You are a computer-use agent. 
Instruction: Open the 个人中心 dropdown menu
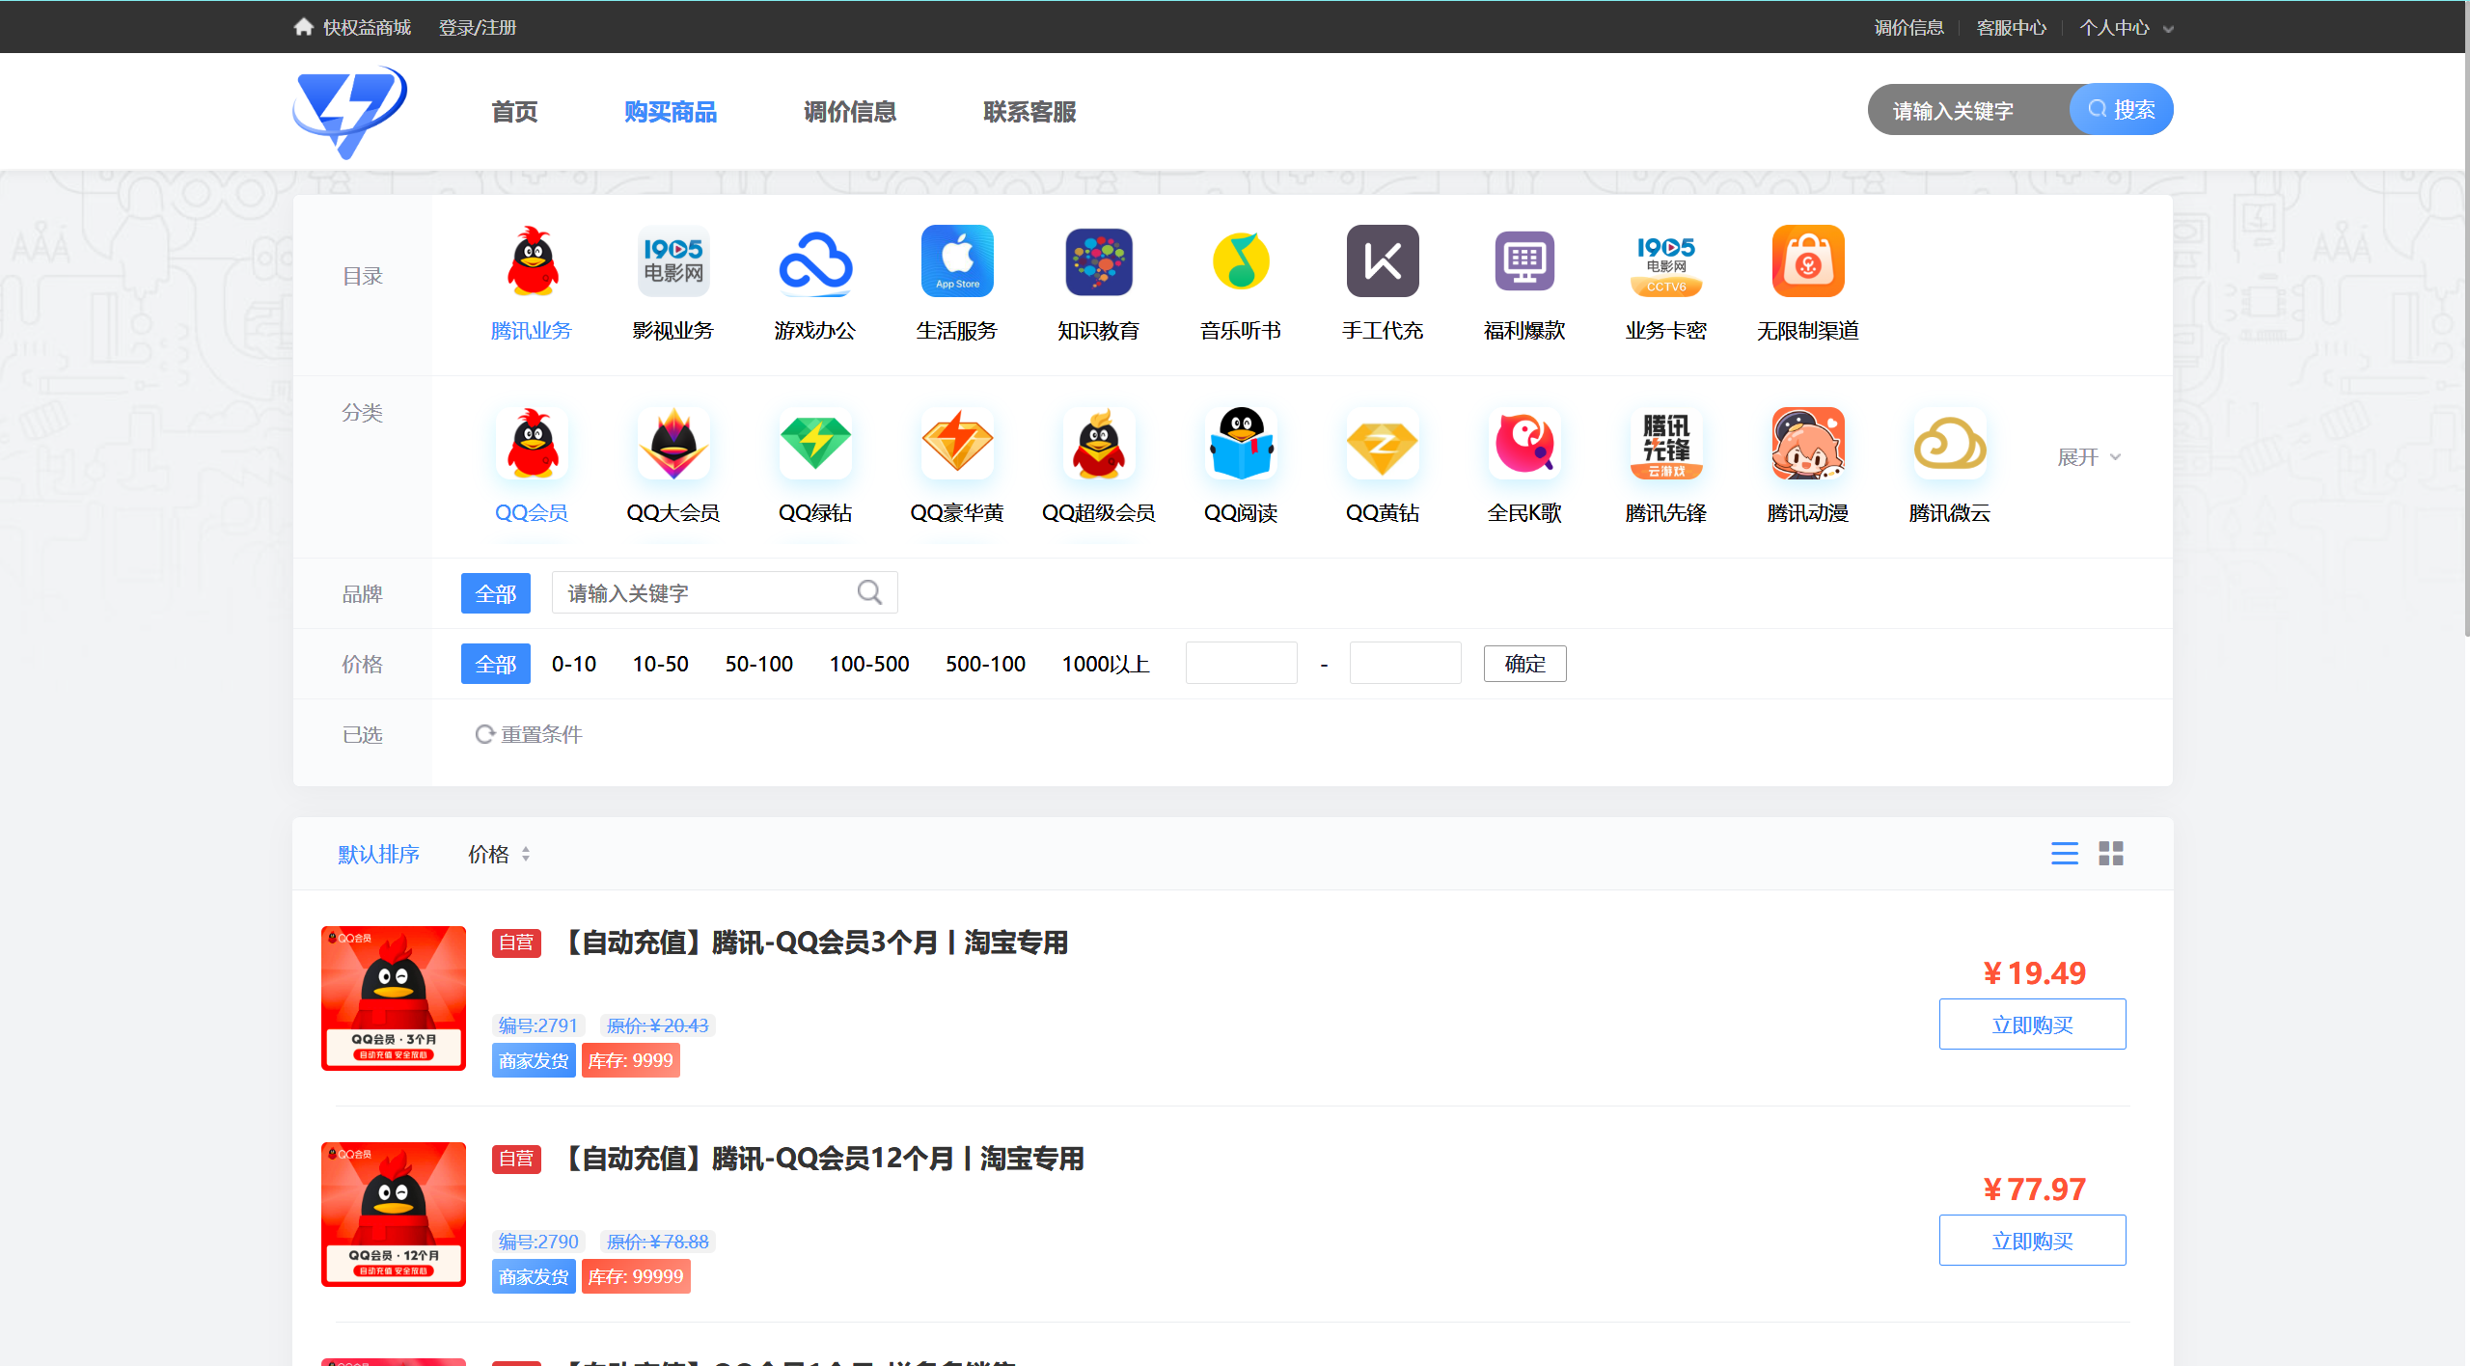pyautogui.click(x=2125, y=28)
